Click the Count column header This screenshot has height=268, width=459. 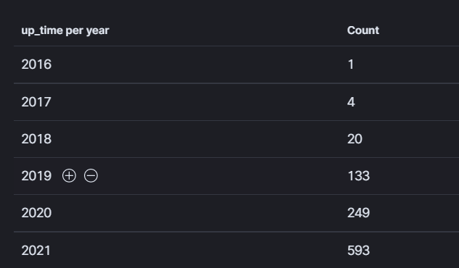pyautogui.click(x=363, y=30)
